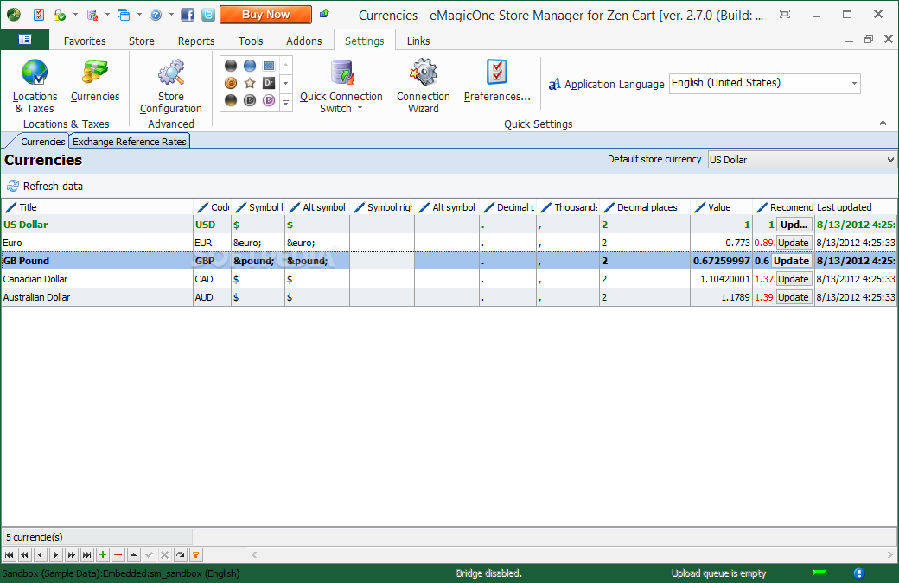Open Store Configuration
This screenshot has height=583, width=899.
pos(171,86)
